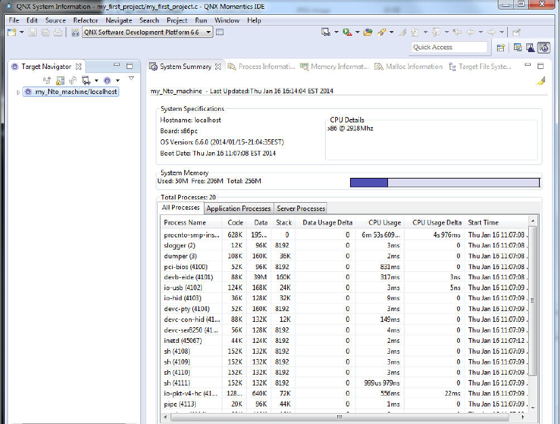Image resolution: width=560 pixels, height=424 pixels.
Task: Minimize the Target Navigator panel
Action: (x=116, y=66)
